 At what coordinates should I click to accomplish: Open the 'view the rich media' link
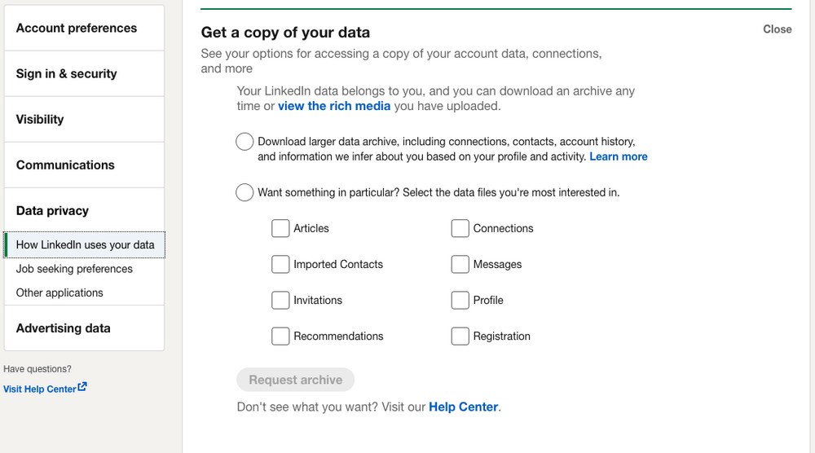point(333,106)
